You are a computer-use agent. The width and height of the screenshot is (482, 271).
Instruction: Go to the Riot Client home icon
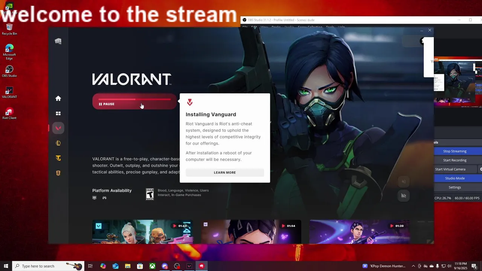click(58, 98)
